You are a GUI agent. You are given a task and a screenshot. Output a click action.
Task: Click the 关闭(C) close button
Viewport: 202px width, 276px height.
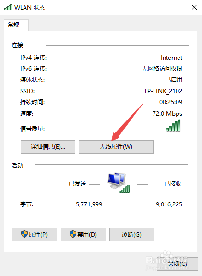(x=178, y=264)
